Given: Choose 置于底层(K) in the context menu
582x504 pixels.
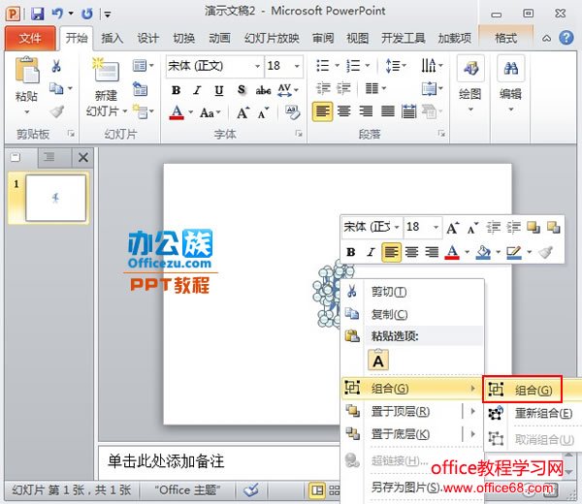Looking at the screenshot, I should [x=412, y=434].
